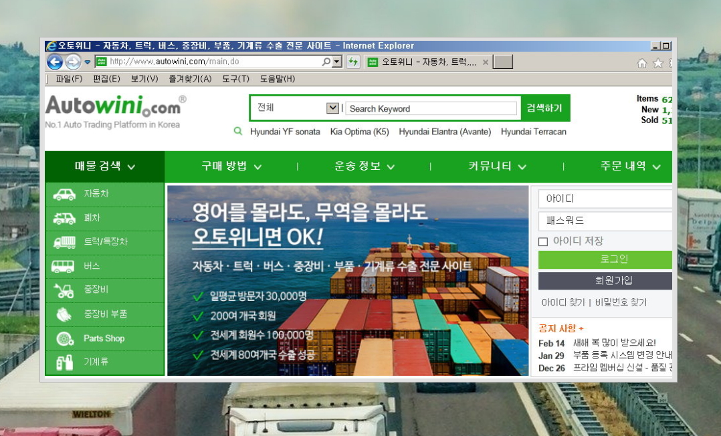Open the 아이디 찾기 link
The width and height of the screenshot is (721, 436).
563,302
